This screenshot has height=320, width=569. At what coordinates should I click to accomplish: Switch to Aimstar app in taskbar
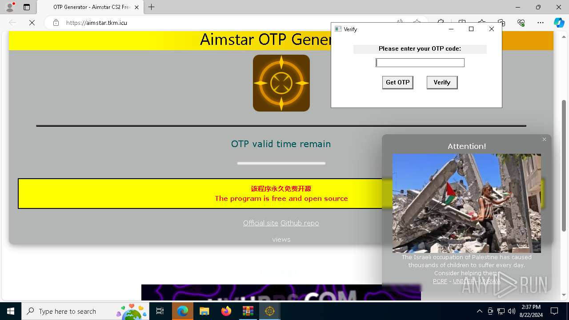point(269,311)
